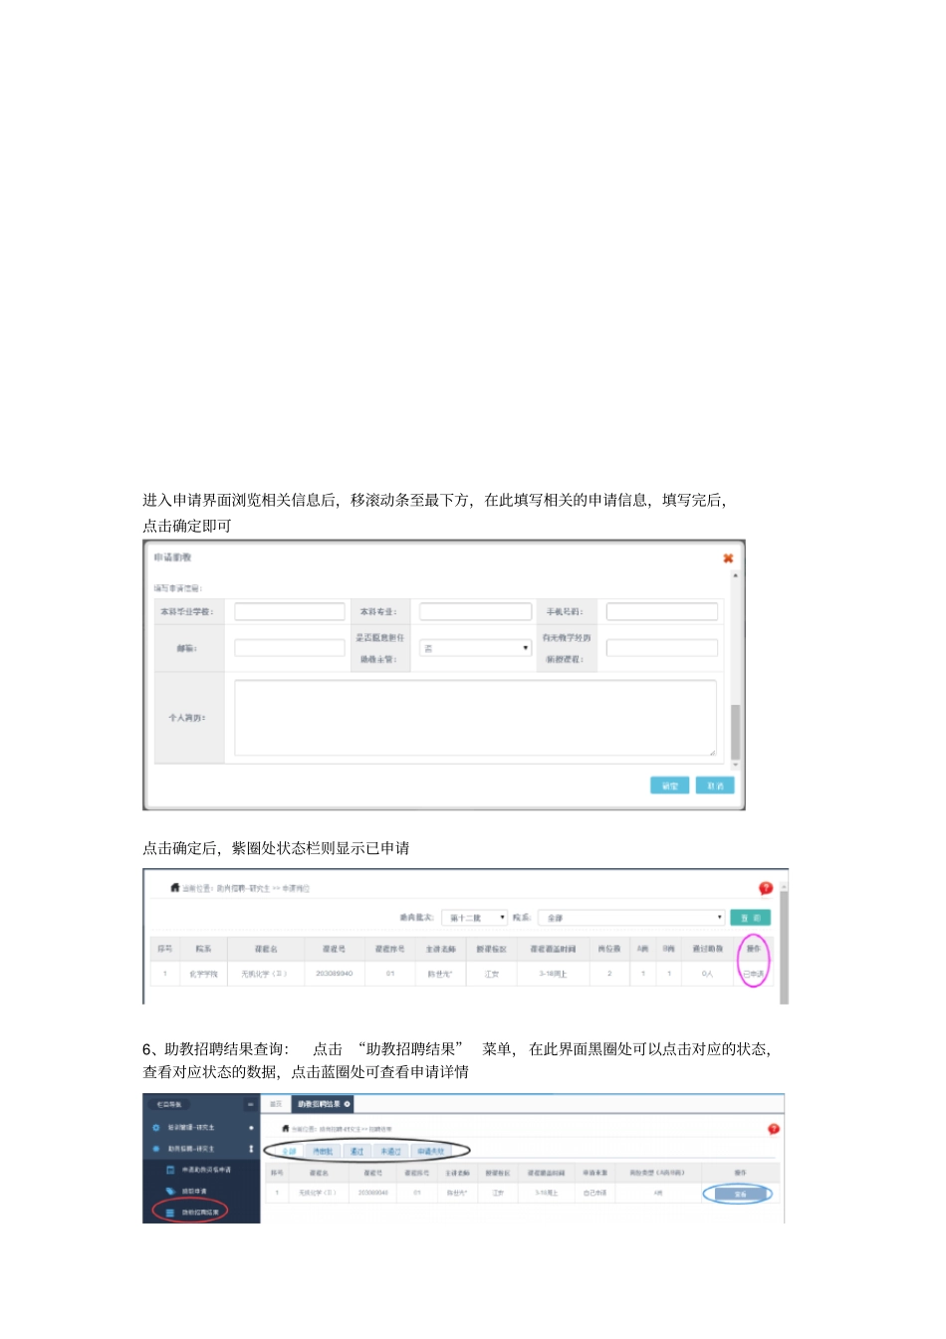This screenshot has width=946, height=1339.
Task: Open the 院系 dropdown showing 全部
Action: (x=631, y=918)
